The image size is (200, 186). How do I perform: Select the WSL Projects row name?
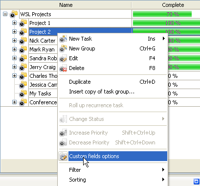tap(36, 14)
